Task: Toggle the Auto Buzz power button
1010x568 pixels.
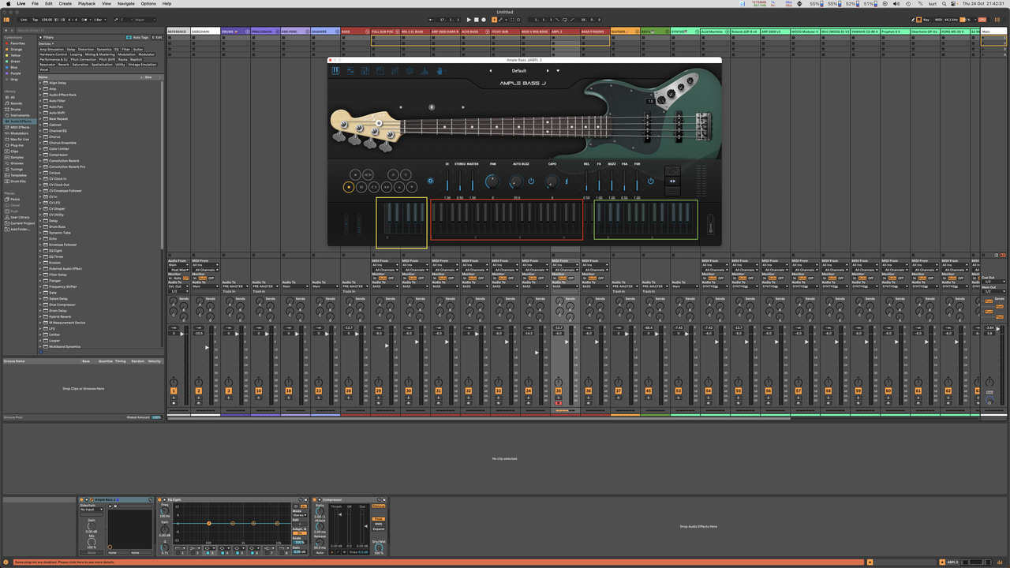Action: pyautogui.click(x=531, y=181)
